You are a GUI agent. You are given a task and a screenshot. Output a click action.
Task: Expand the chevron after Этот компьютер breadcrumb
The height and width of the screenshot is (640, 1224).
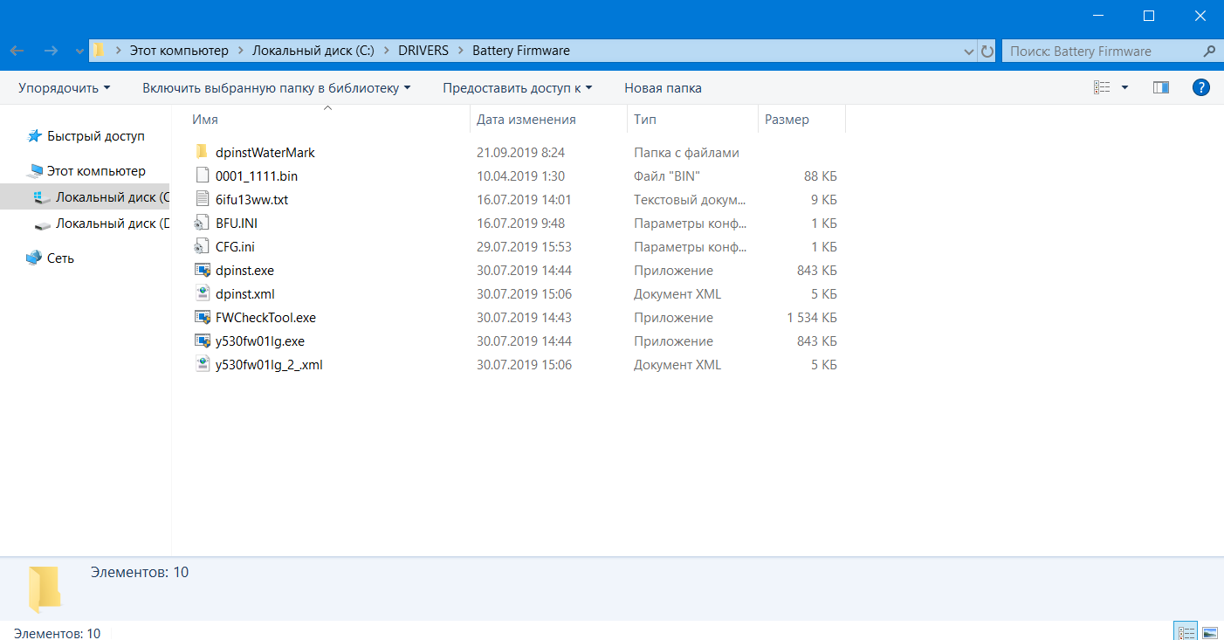tap(239, 52)
